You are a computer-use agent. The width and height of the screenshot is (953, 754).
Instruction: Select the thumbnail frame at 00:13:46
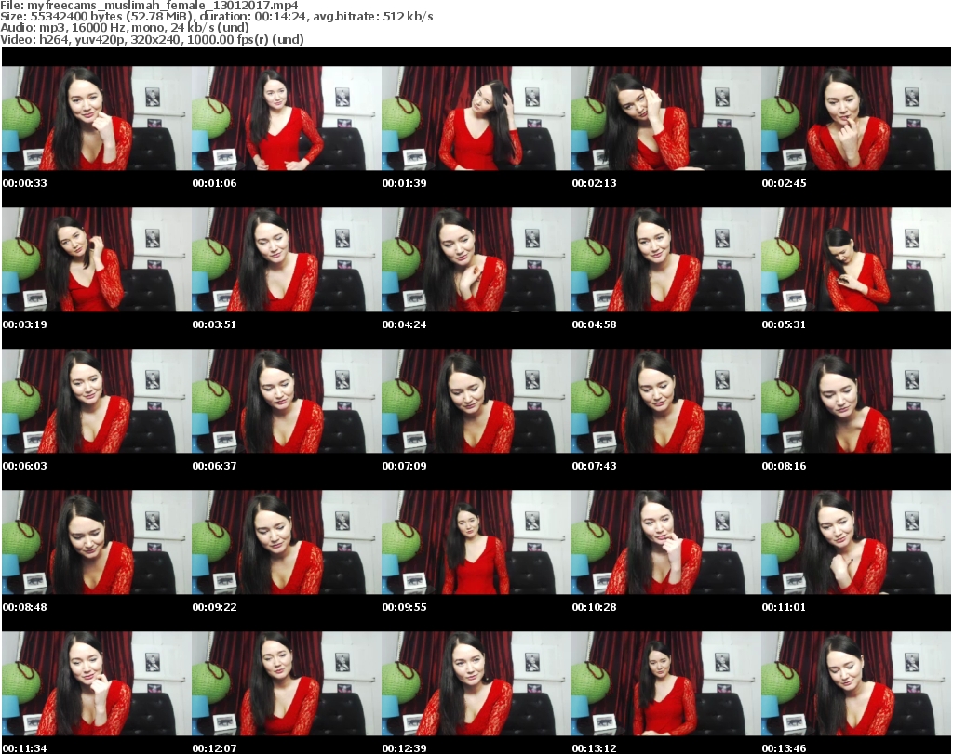pos(856,684)
